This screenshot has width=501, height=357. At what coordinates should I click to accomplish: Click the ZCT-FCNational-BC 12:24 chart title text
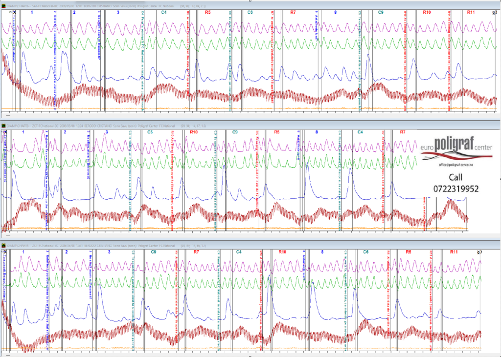91,126
